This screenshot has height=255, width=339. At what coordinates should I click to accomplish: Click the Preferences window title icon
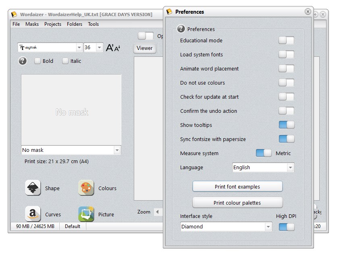169,11
